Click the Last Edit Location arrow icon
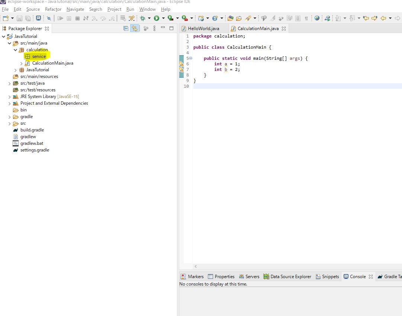This screenshot has height=316, width=402. point(366,18)
